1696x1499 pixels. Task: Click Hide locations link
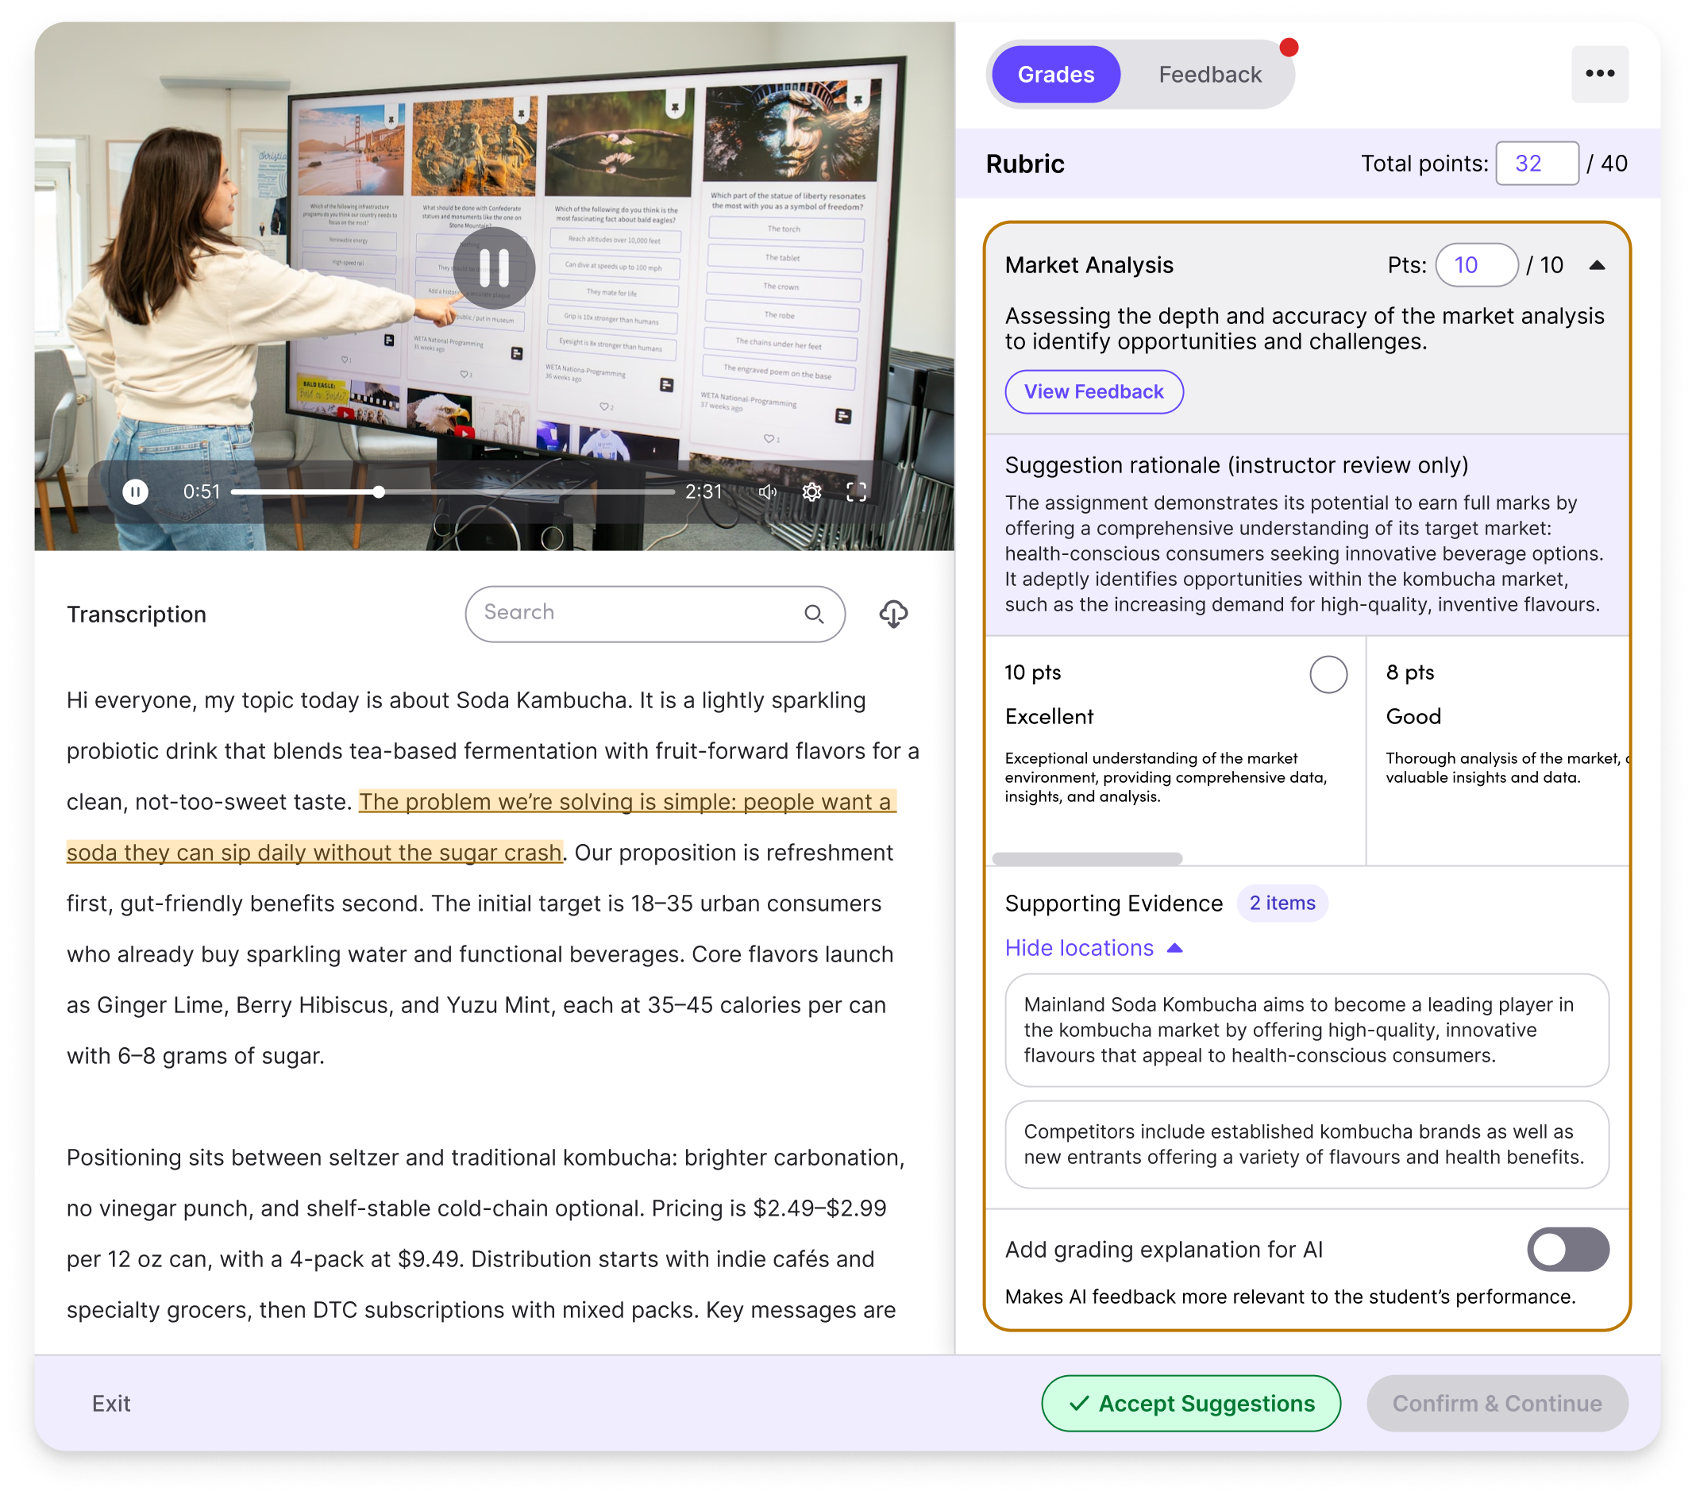[1093, 948]
